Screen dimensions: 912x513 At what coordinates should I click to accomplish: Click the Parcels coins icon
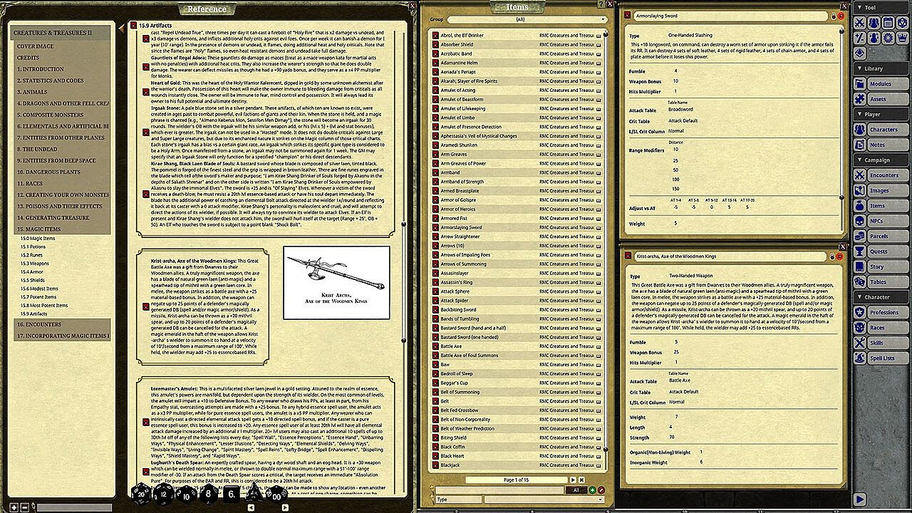click(x=860, y=236)
